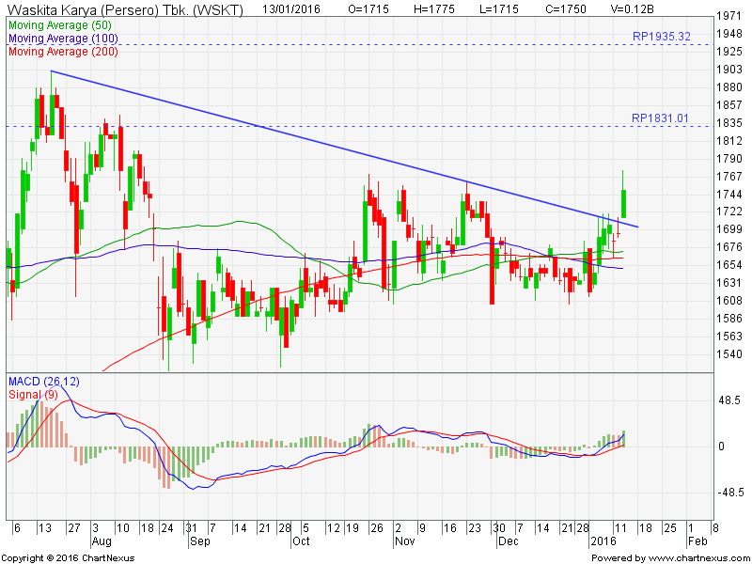Click the 48.5 MACD axis label
The width and height of the screenshot is (752, 564).
(728, 400)
